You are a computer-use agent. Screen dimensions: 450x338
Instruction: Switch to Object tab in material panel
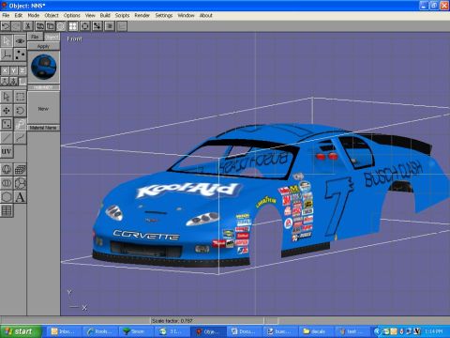(52, 37)
